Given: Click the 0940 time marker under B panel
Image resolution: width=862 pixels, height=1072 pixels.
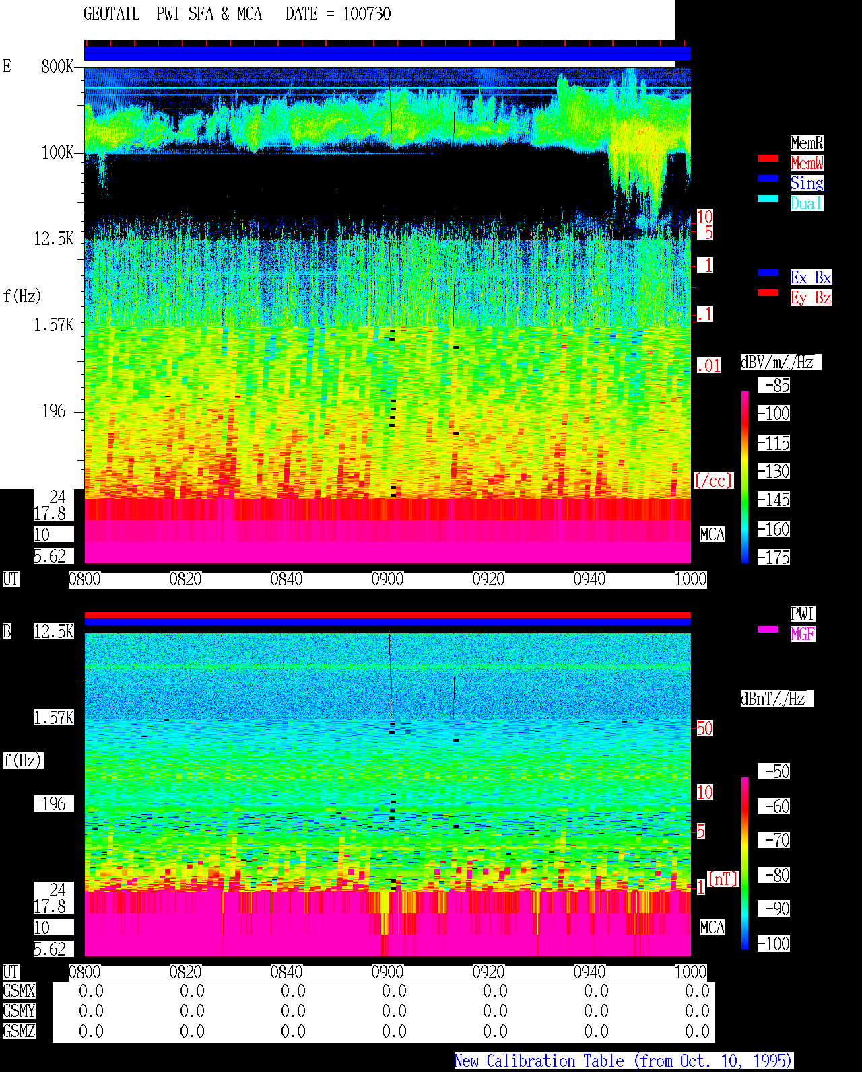Looking at the screenshot, I should coord(589,972).
